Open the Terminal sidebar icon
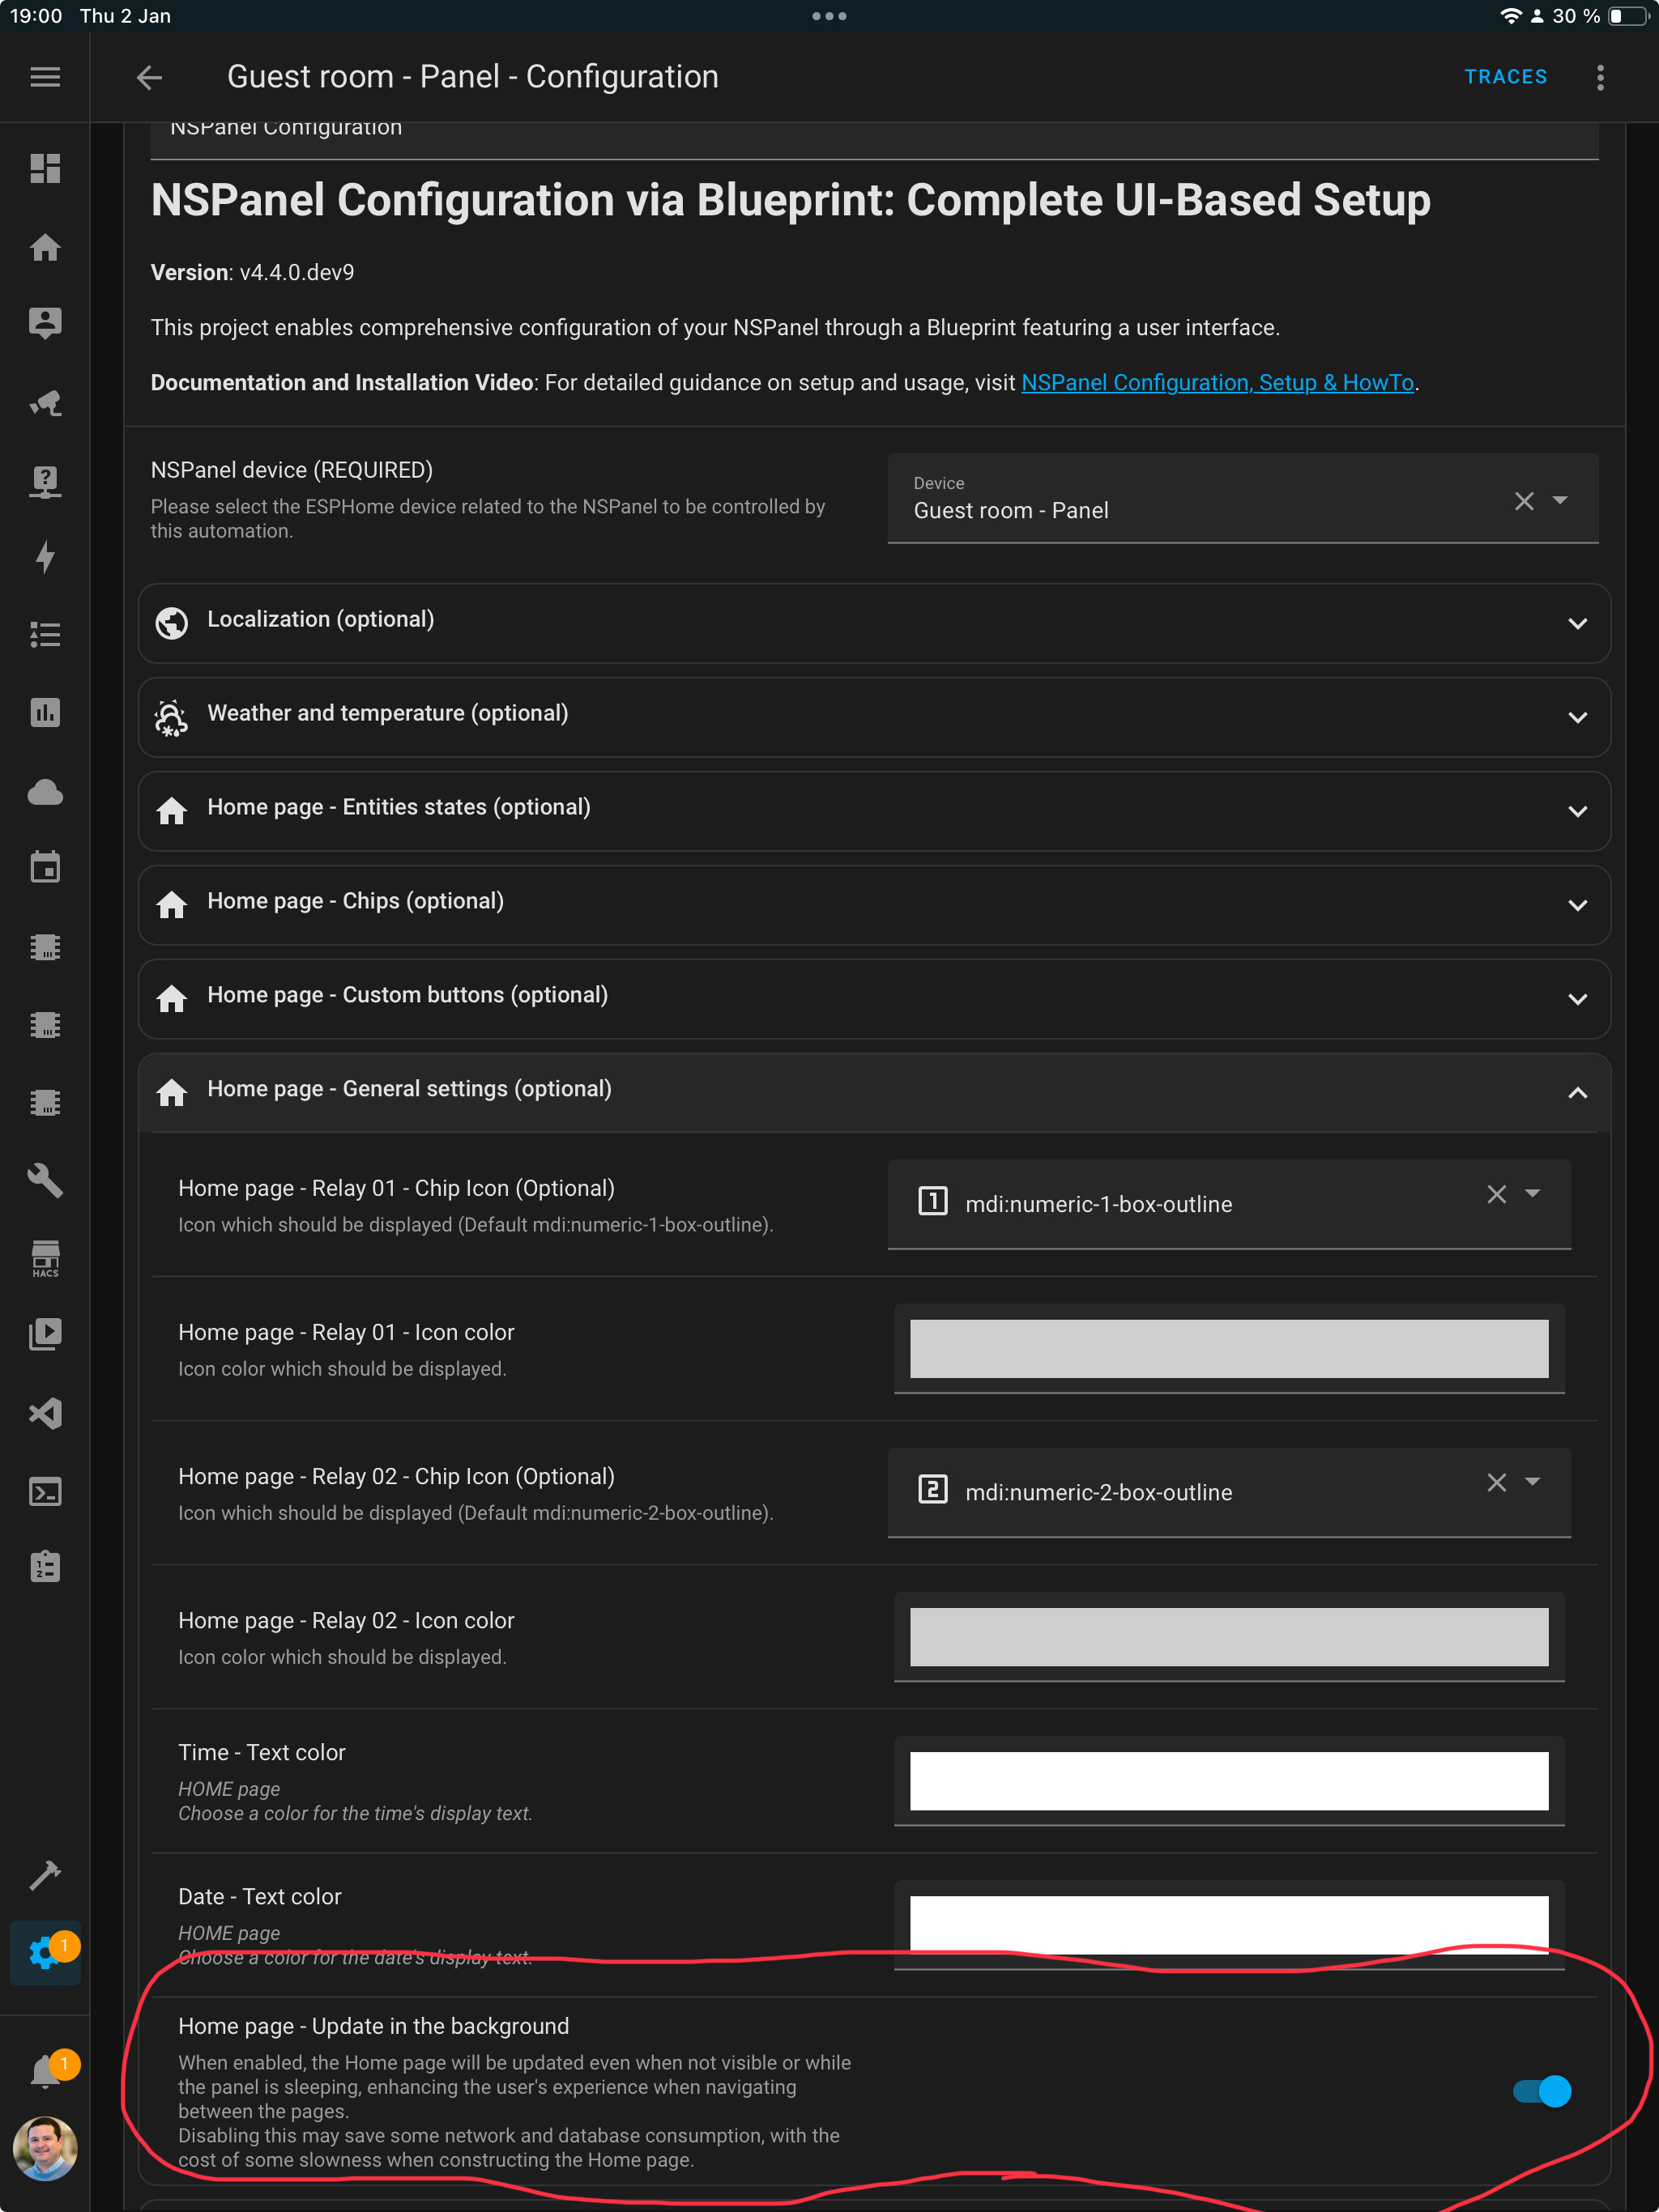 point(46,1491)
